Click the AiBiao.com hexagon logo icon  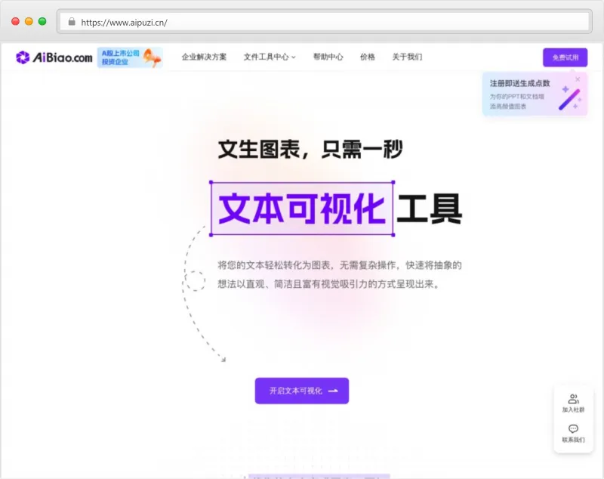[x=22, y=57]
